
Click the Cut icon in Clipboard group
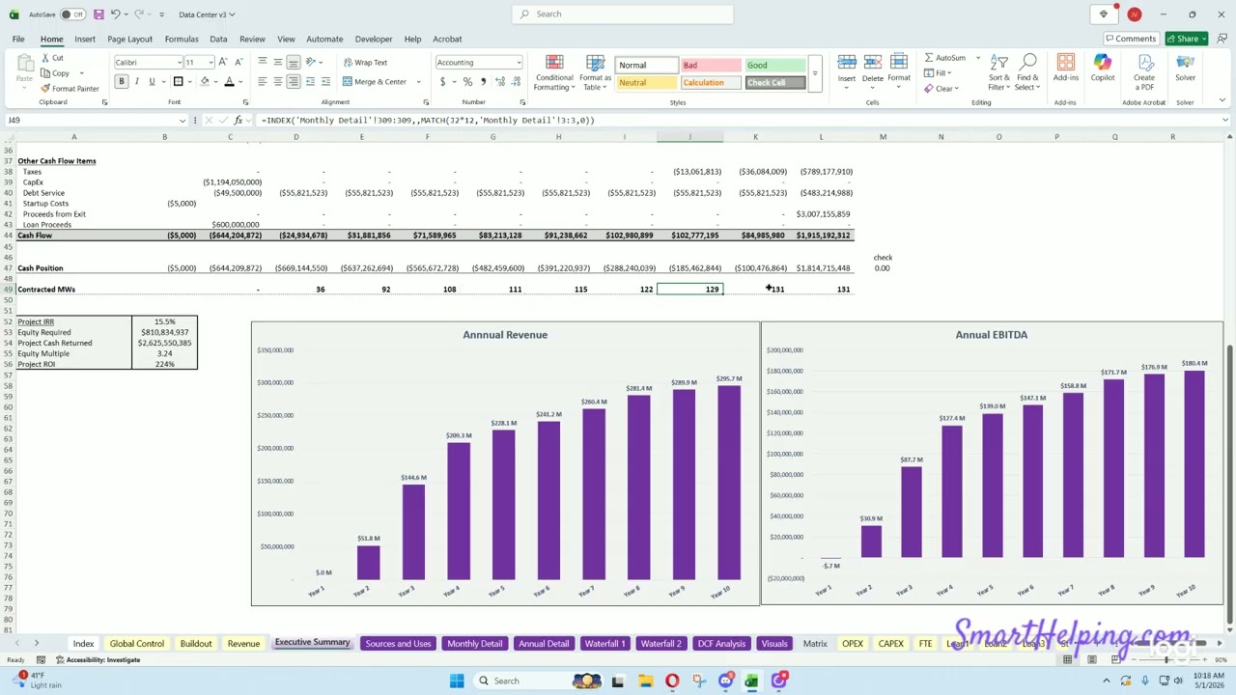(45, 58)
